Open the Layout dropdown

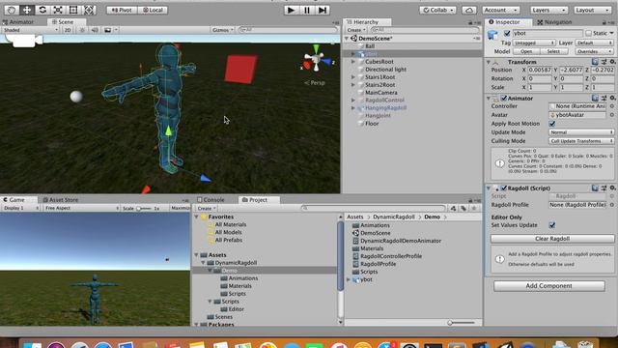(x=592, y=10)
